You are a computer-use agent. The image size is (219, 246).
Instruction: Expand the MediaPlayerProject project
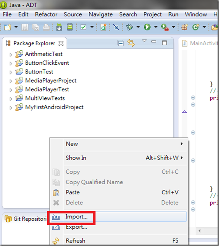[11, 81]
